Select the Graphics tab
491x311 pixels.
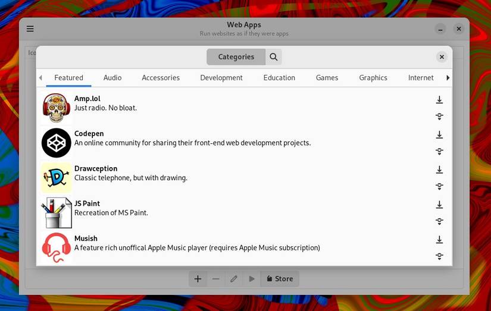coord(373,78)
